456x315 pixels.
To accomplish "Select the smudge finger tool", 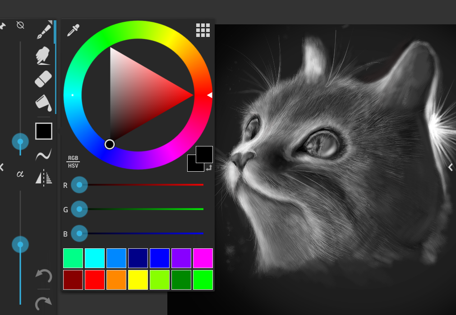I will tap(43, 55).
